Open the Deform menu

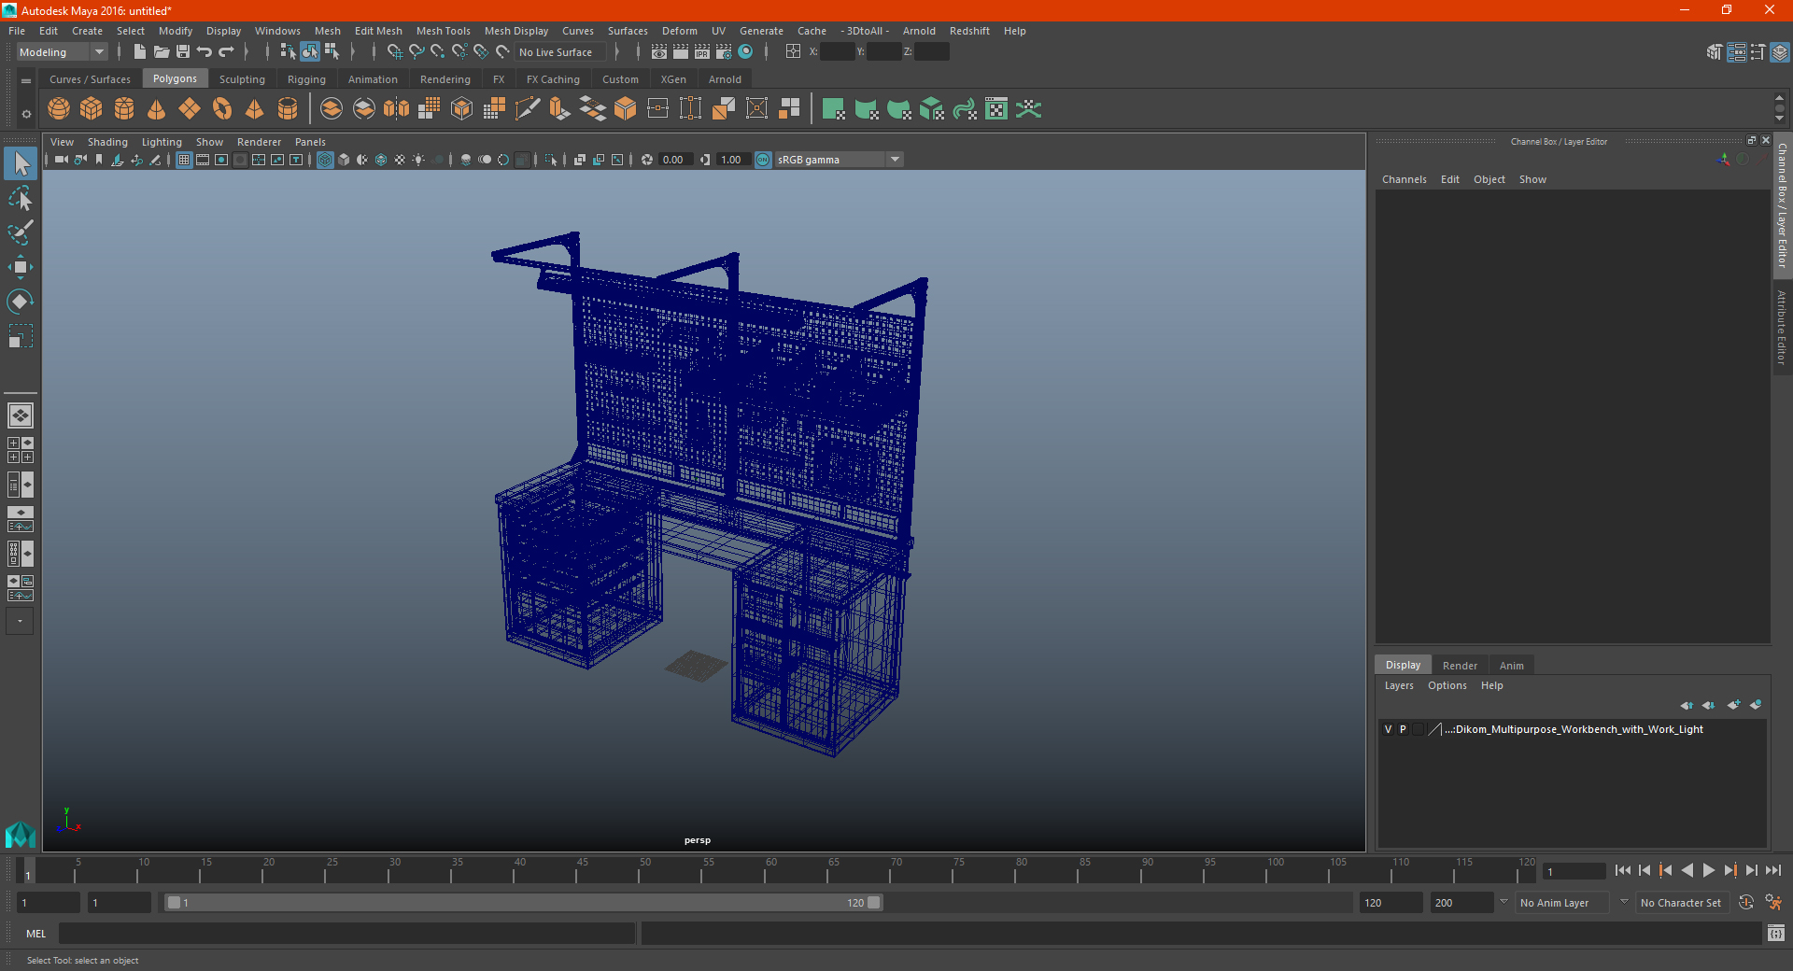(x=679, y=31)
